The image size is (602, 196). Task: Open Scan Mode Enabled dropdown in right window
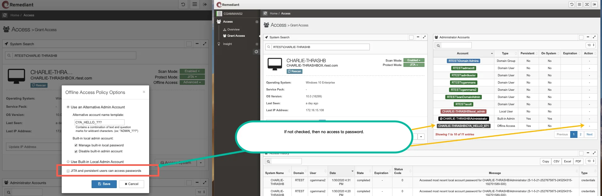tap(414, 60)
